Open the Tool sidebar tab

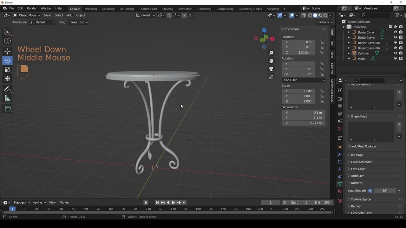(332, 43)
